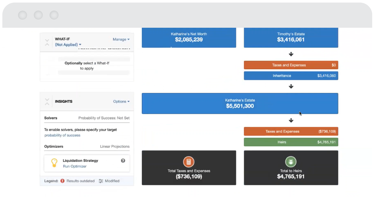Select Katharine's Net Worth box
This screenshot has width=375, height=211.
[x=189, y=37]
